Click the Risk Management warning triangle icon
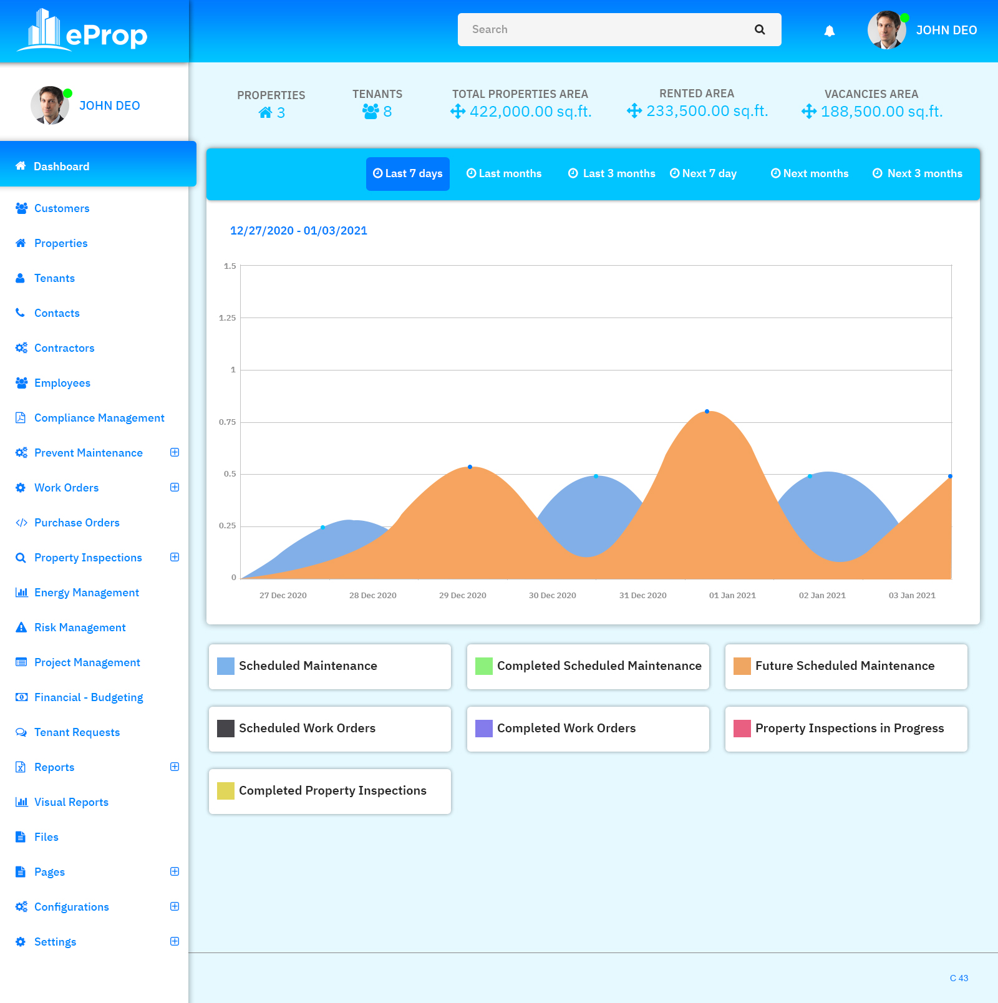Screen dimensions: 998x1003 click(x=21, y=627)
